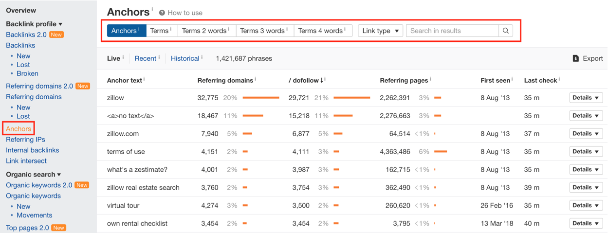Open Overview in sidebar
Viewport: 608px width, 233px height.
(x=21, y=10)
